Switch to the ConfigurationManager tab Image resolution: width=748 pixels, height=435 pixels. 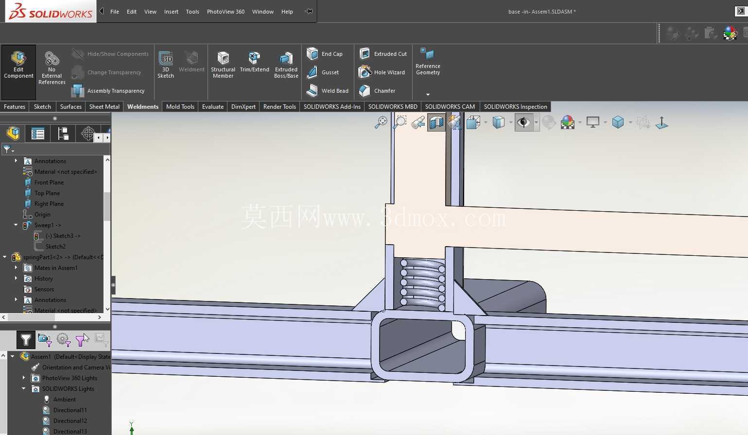point(63,133)
